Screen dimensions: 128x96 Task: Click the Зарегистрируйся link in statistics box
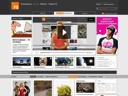104,66
